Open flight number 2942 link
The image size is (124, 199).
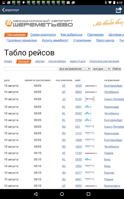click(x=78, y=113)
